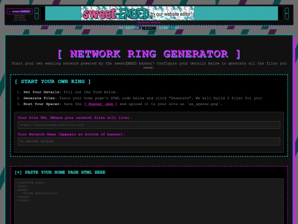This screenshot has width=298, height=224.
Task: Click the previous banner left arrow
Action: 36,13
